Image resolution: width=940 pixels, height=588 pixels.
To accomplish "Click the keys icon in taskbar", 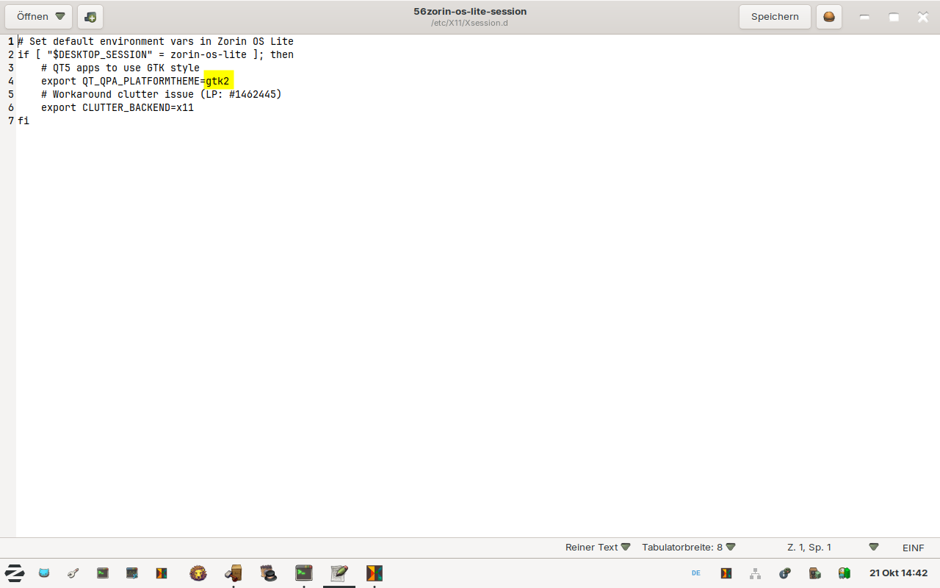I will pos(73,573).
